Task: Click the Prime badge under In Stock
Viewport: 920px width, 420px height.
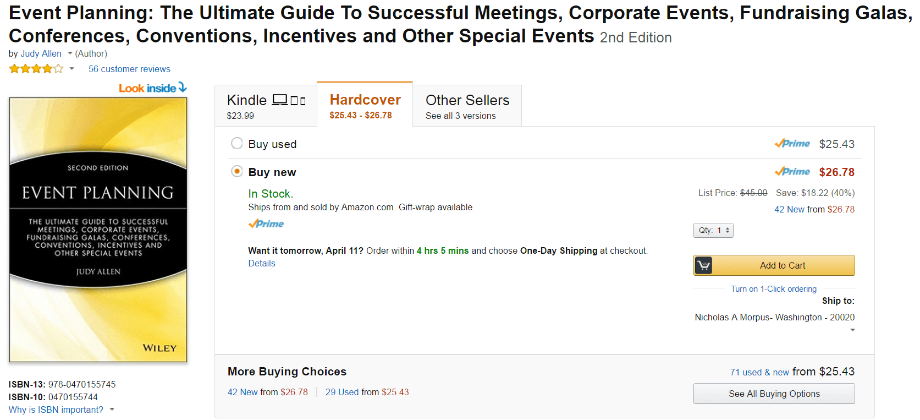Action: [266, 224]
